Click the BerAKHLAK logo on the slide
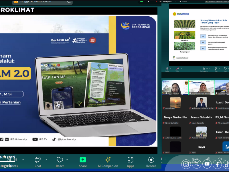The width and height of the screenshot is (229, 172). tap(60, 40)
